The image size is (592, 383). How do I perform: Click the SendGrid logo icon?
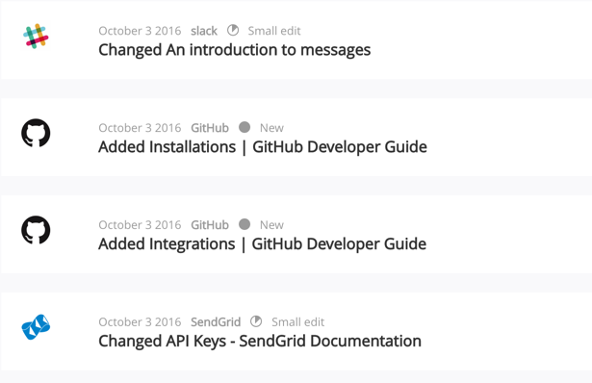(36, 327)
